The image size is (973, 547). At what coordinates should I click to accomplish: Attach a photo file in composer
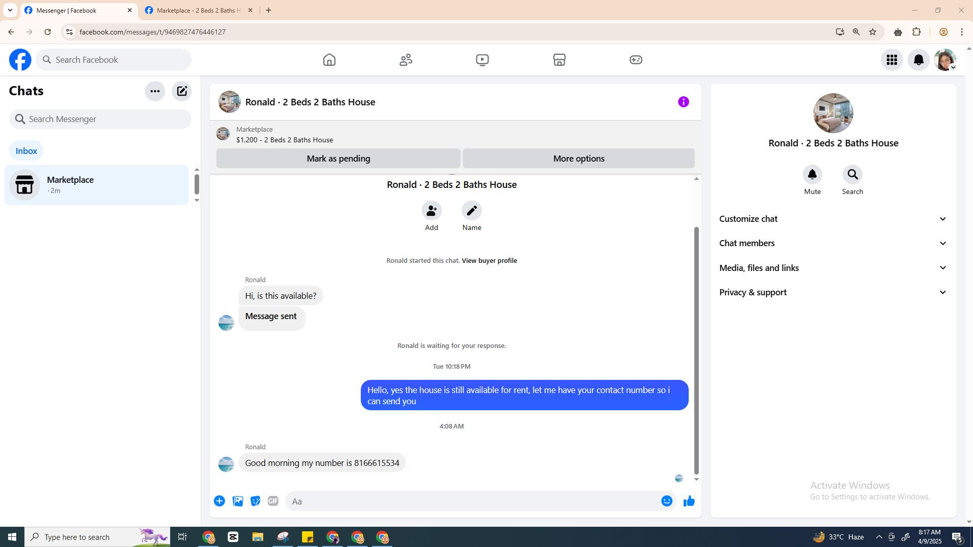click(238, 501)
